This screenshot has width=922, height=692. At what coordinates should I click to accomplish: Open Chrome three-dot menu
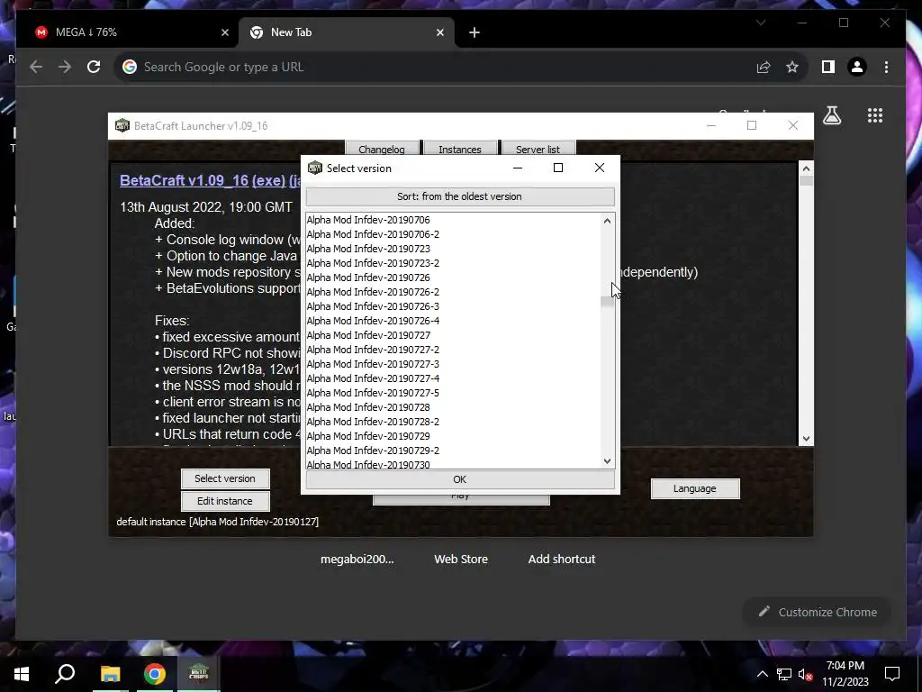coord(886,67)
